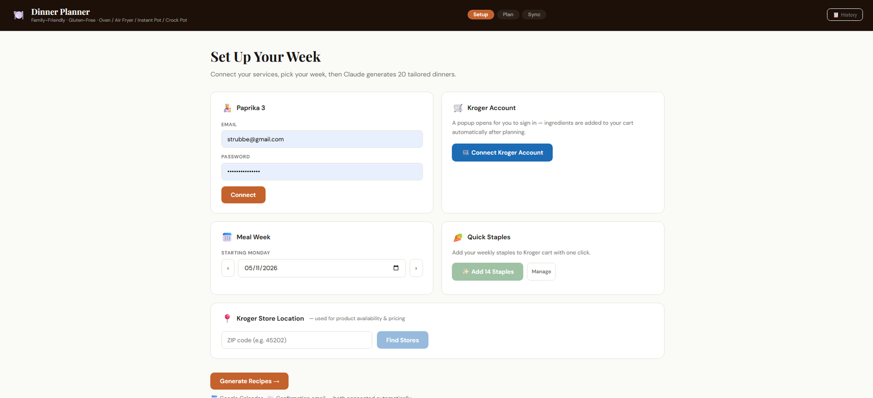This screenshot has height=398, width=873.
Task: Open Manage staples
Action: click(541, 272)
